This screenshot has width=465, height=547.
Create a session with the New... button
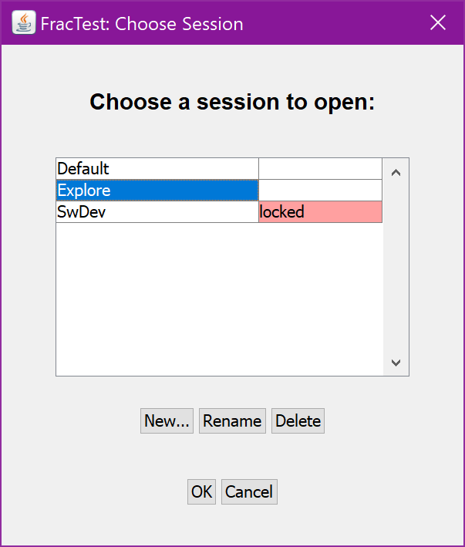click(x=167, y=421)
